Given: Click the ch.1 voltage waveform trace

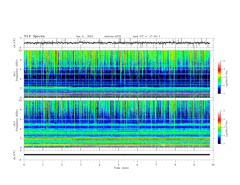Looking at the screenshot, I should (x=117, y=43).
